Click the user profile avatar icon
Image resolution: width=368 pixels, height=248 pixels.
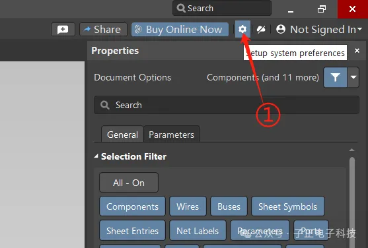click(281, 29)
